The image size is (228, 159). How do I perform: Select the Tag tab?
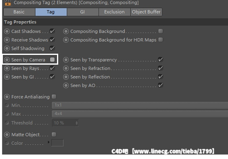(51, 12)
